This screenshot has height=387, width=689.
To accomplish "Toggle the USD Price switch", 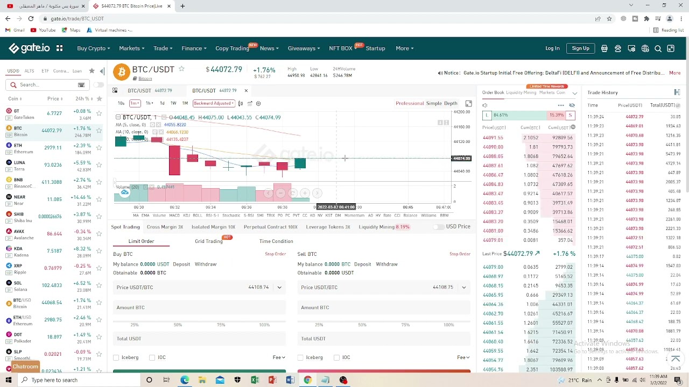I will point(440,227).
